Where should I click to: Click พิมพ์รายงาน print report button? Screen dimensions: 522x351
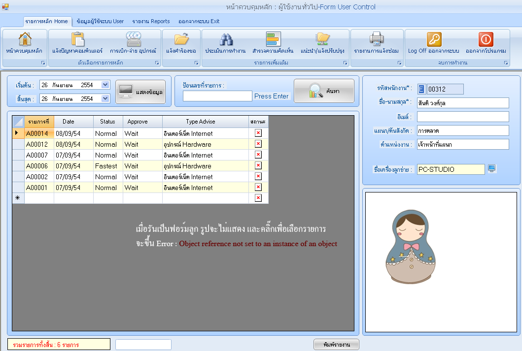[x=336, y=344]
